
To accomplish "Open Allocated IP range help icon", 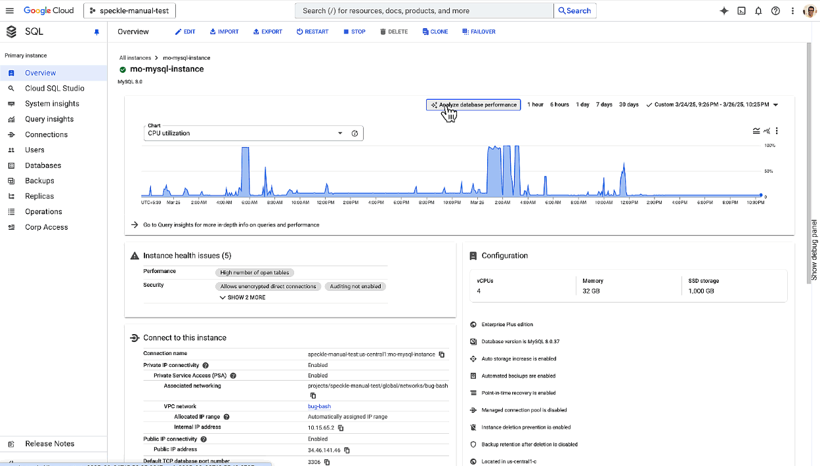I will pos(227,417).
